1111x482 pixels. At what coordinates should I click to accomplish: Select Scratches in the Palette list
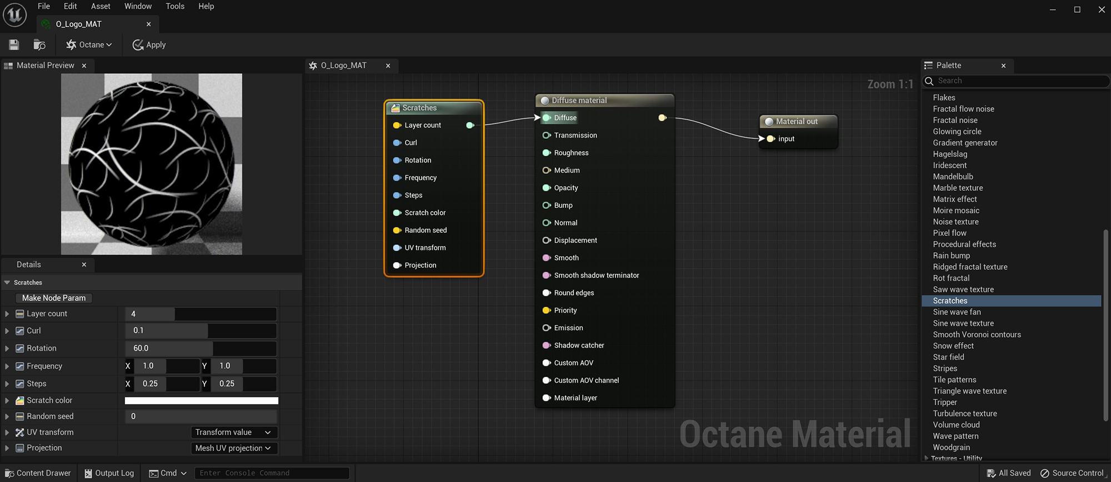[x=1011, y=301]
